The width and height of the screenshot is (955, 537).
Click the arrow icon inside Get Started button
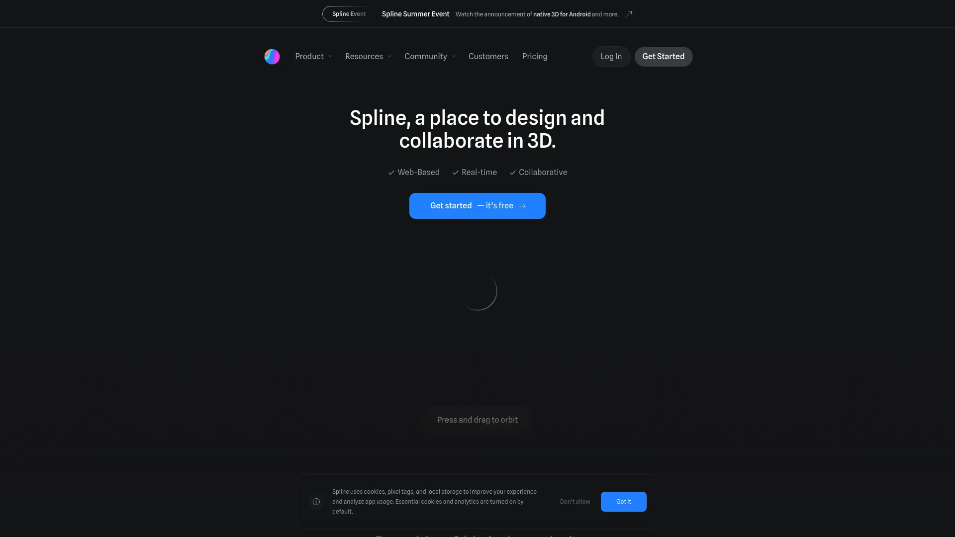point(523,206)
